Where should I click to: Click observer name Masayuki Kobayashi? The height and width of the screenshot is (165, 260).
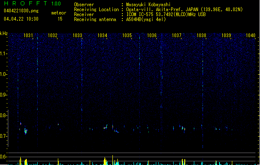tap(148, 5)
